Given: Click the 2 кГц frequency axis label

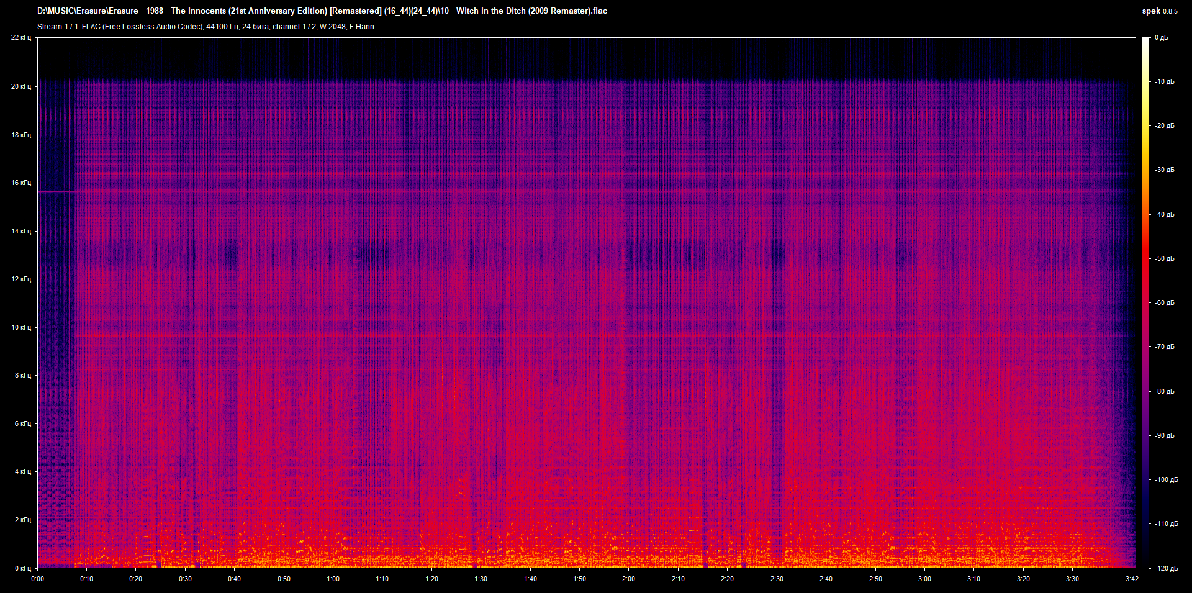Looking at the screenshot, I should pyautogui.click(x=23, y=520).
